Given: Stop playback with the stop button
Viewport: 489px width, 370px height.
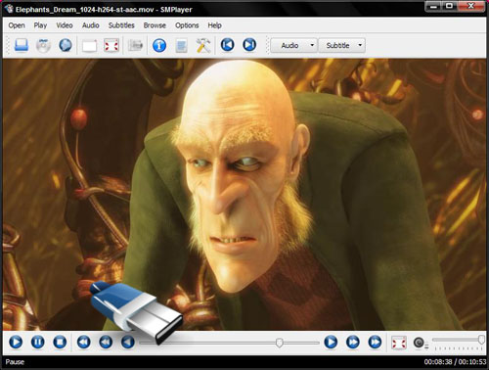Looking at the screenshot, I should (x=60, y=342).
